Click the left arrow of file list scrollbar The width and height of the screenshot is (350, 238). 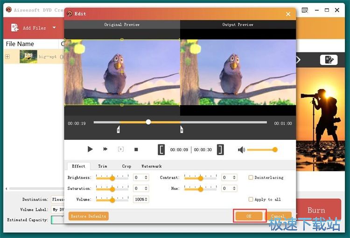(x=6, y=188)
